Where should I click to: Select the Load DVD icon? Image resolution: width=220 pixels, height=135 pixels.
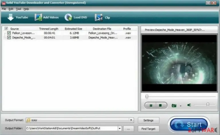68,17
